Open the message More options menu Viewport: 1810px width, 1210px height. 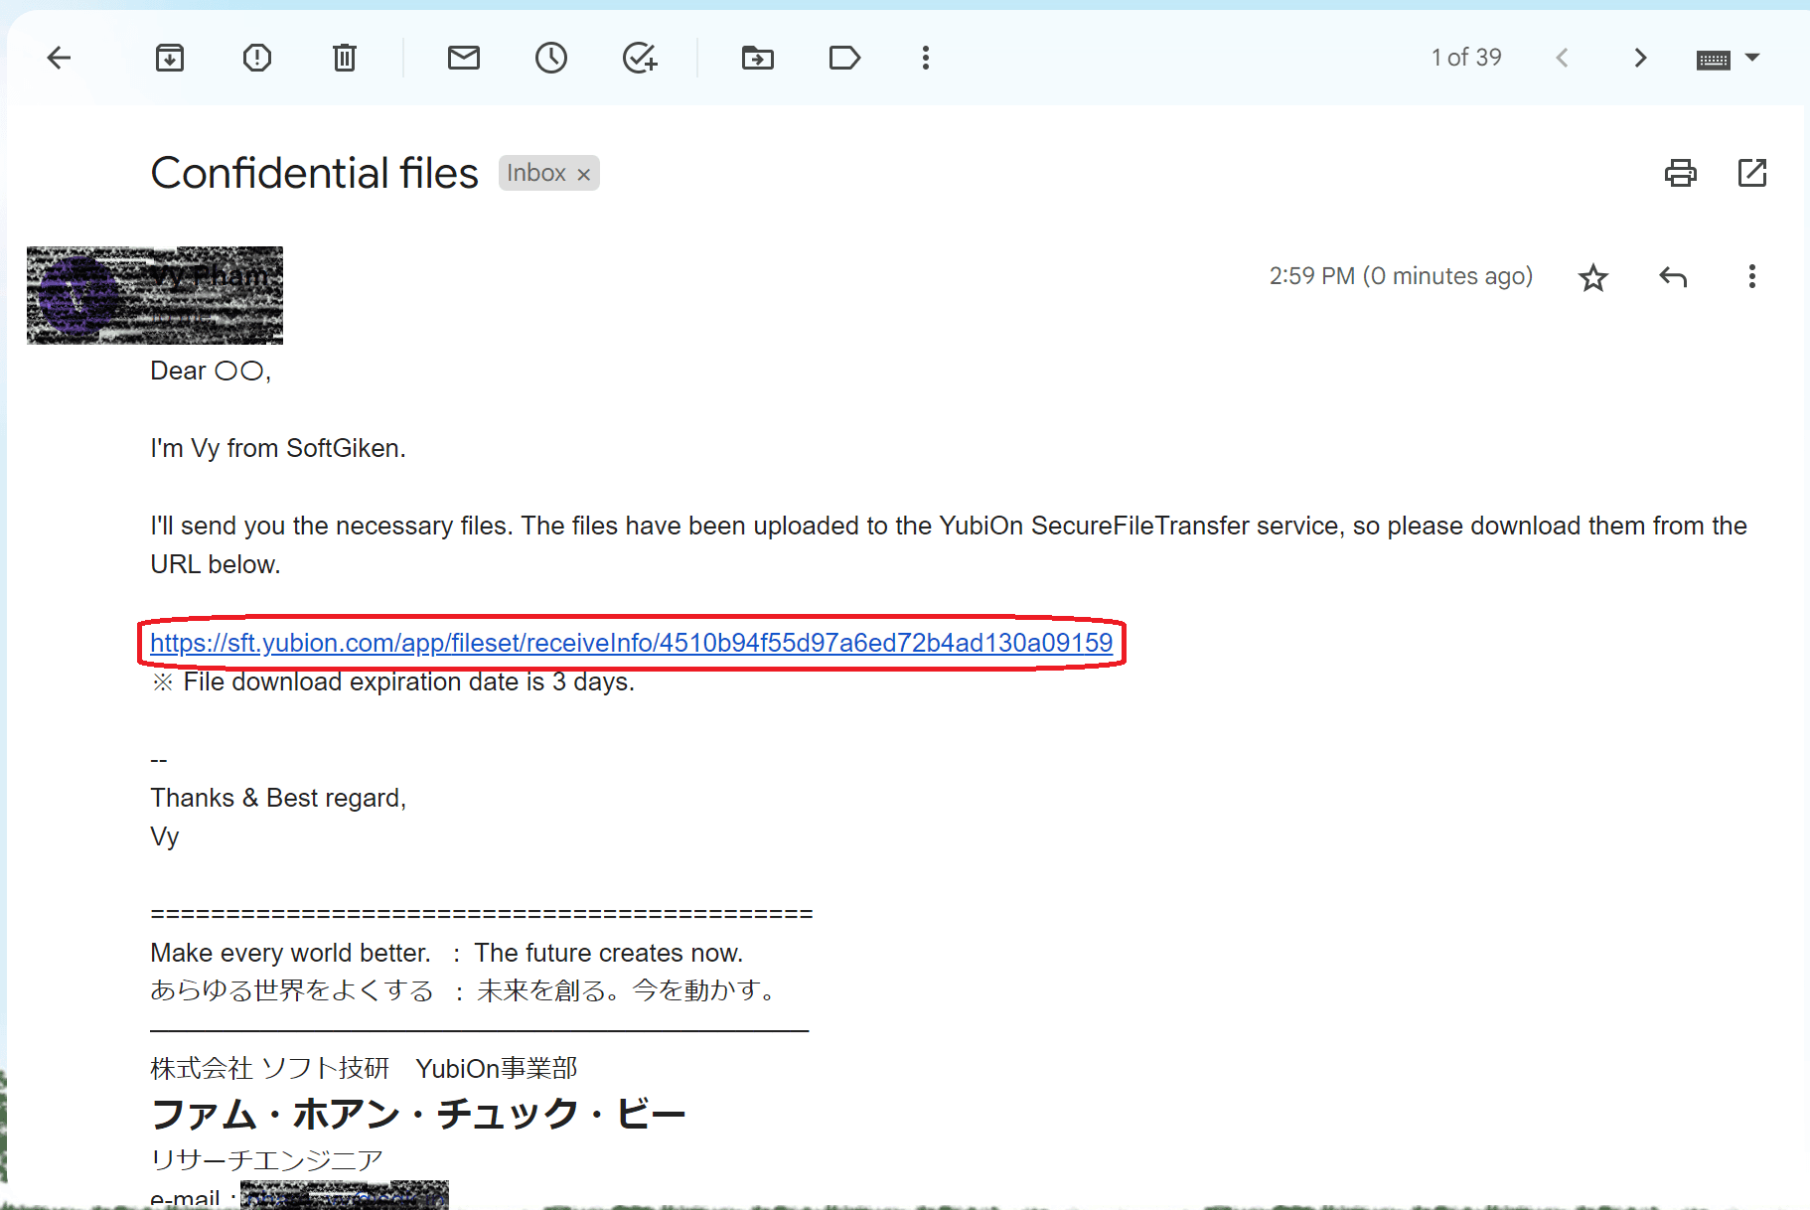coord(1752,276)
